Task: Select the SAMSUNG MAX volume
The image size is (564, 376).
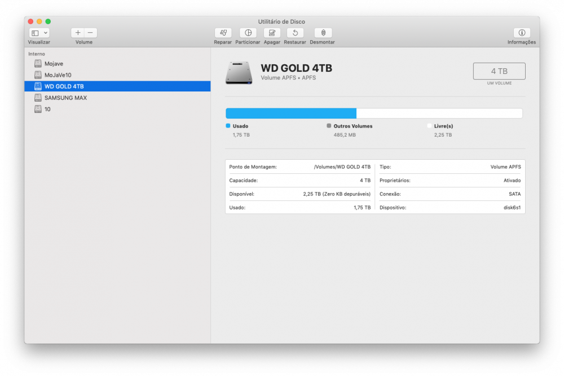Action: [x=117, y=98]
